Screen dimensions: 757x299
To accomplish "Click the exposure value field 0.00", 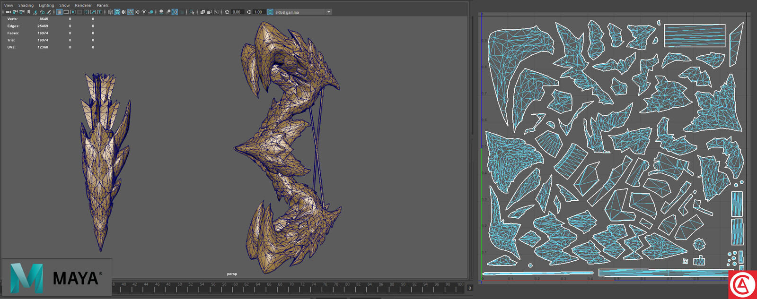I will coord(237,12).
